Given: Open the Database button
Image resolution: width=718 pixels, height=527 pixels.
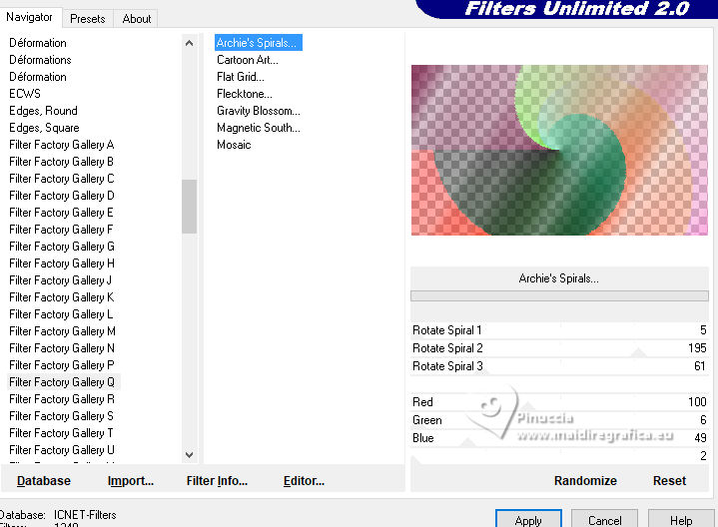Looking at the screenshot, I should (x=44, y=481).
